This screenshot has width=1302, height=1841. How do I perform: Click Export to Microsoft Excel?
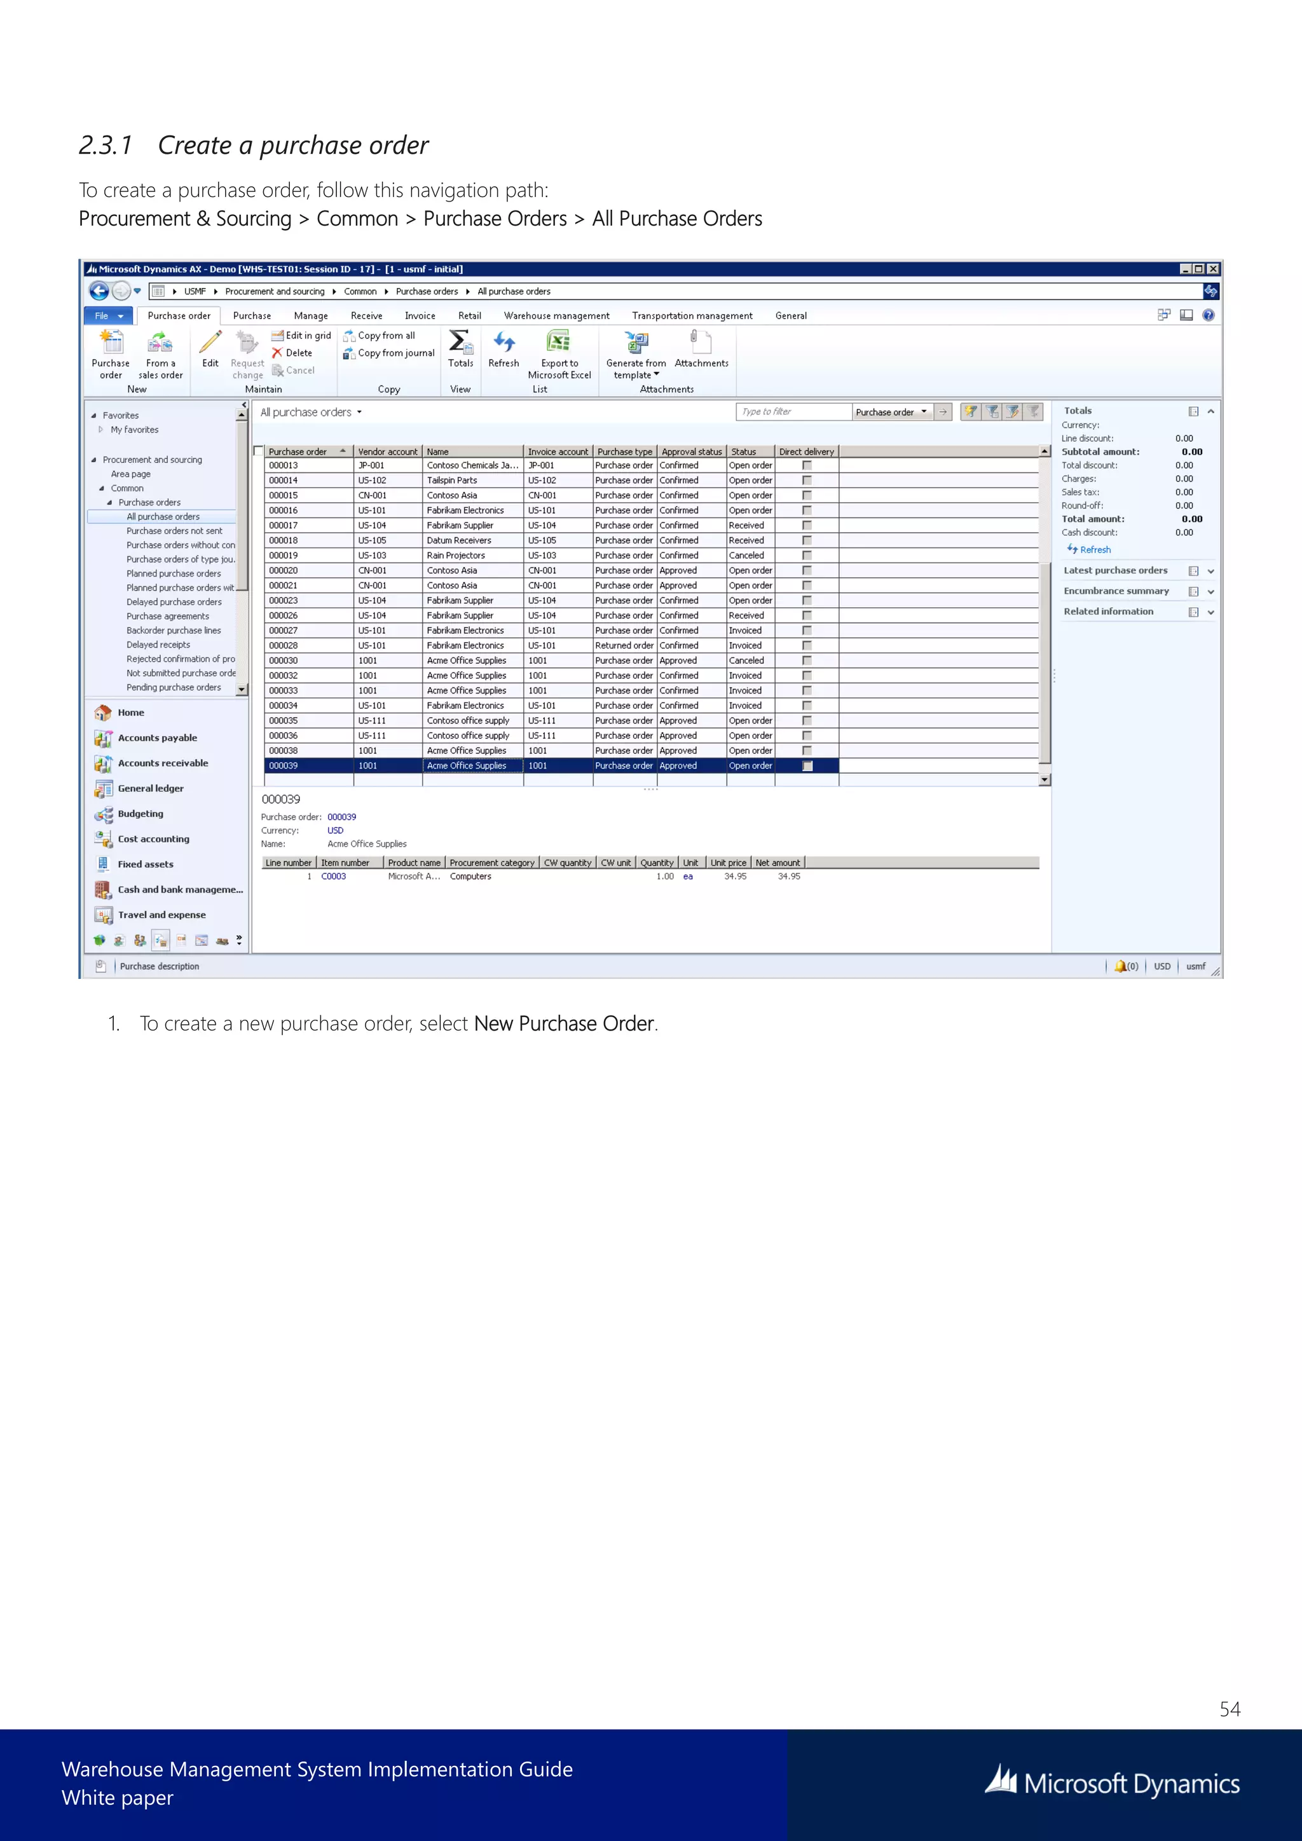click(559, 355)
